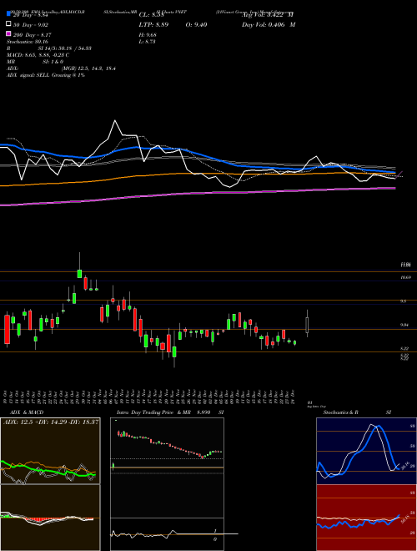Screen dimensions: 417x551
Task: Click the 'O: 9.40' open price
Action: [196, 25]
